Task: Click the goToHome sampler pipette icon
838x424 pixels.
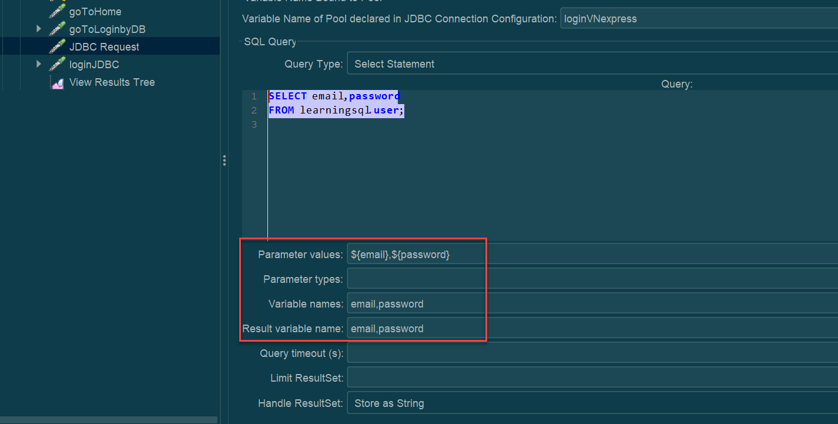Action: pyautogui.click(x=57, y=12)
